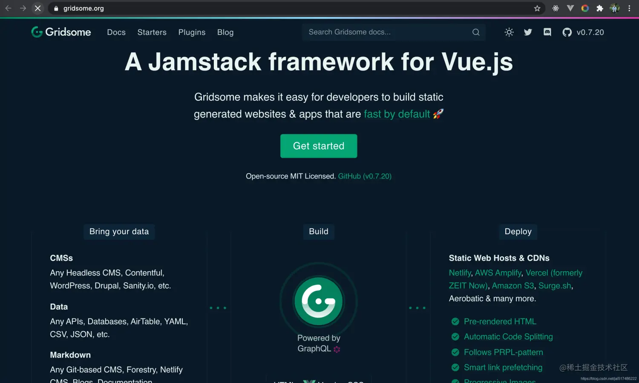
Task: Open the Discord chat icon link
Action: click(547, 32)
